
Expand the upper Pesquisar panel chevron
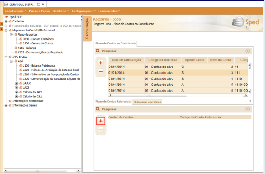point(247,51)
